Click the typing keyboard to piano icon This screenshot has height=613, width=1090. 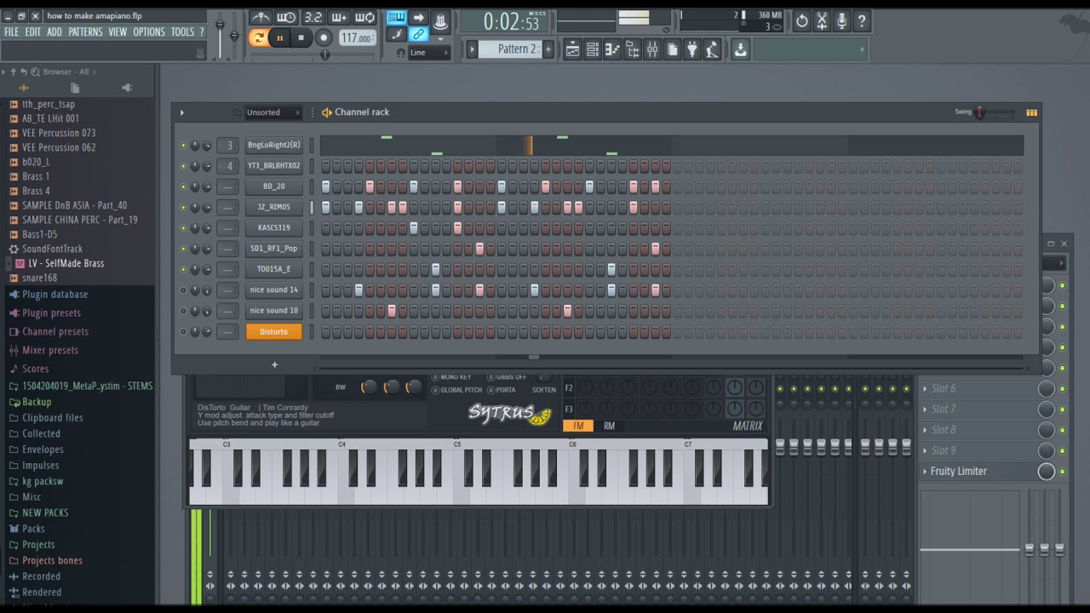(397, 17)
